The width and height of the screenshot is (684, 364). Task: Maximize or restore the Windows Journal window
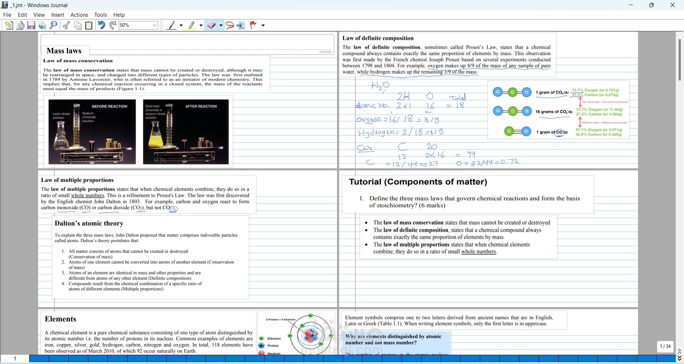(652, 5)
